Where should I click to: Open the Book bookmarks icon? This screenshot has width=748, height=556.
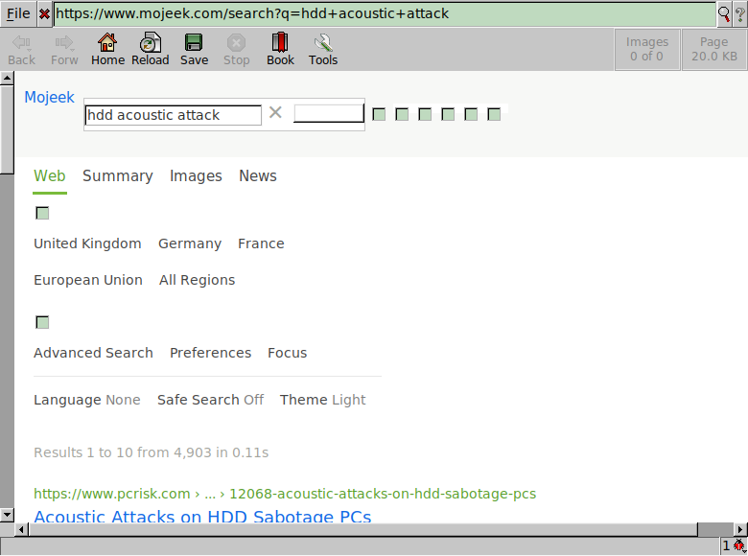(280, 50)
